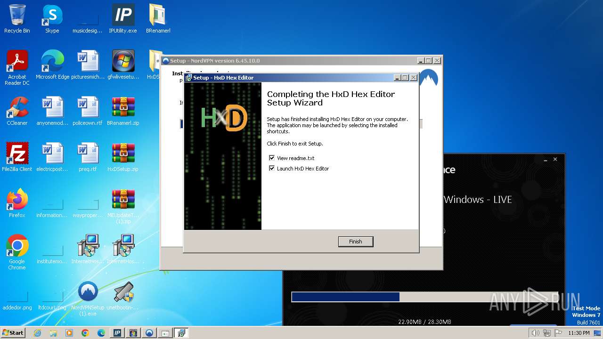Select the addedor.png desktop file label
This screenshot has width=603, height=339.
pos(17,307)
